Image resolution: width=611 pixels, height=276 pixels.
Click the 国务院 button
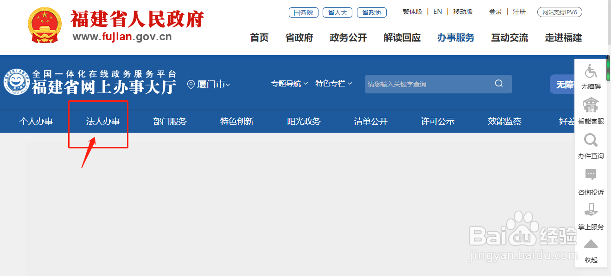click(304, 12)
